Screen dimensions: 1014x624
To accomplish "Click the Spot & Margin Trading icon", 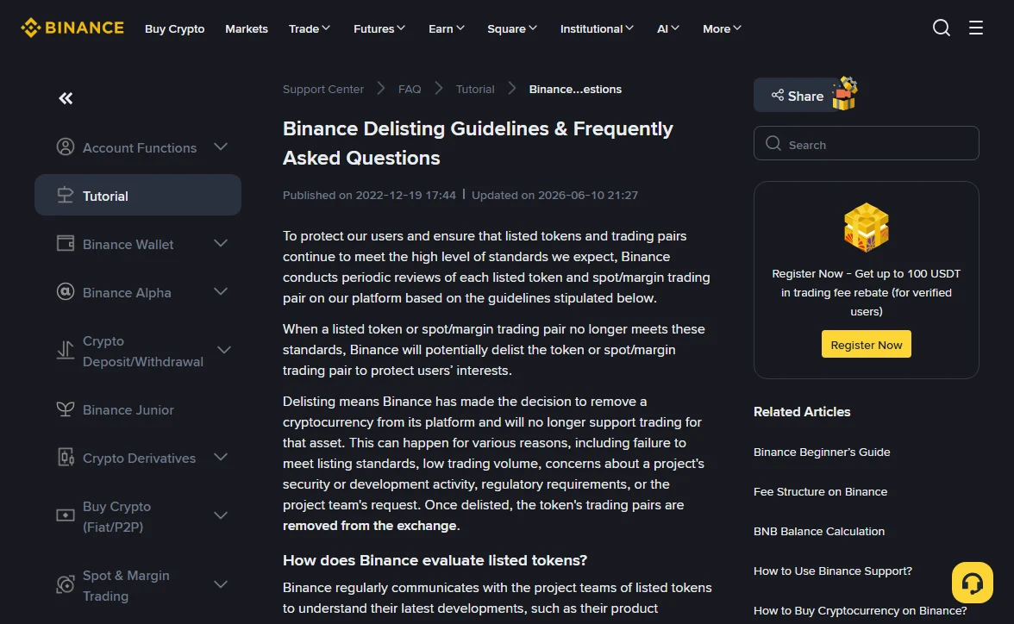I will click(66, 584).
